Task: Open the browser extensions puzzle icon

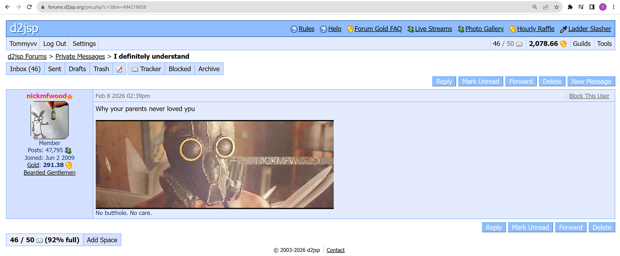Action: tap(570, 7)
